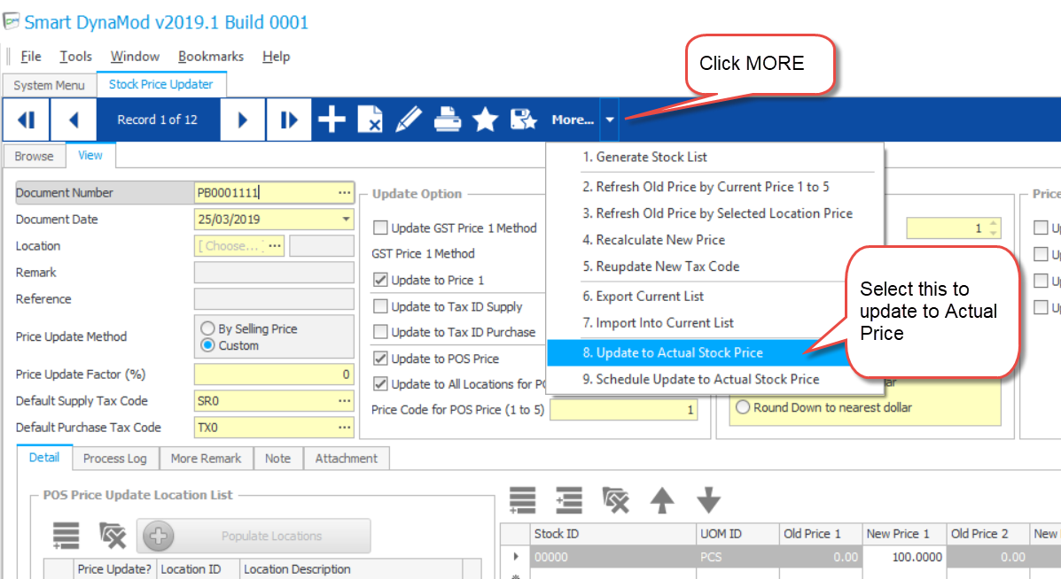
Task: Select By Selling Price method
Action: pyautogui.click(x=207, y=328)
